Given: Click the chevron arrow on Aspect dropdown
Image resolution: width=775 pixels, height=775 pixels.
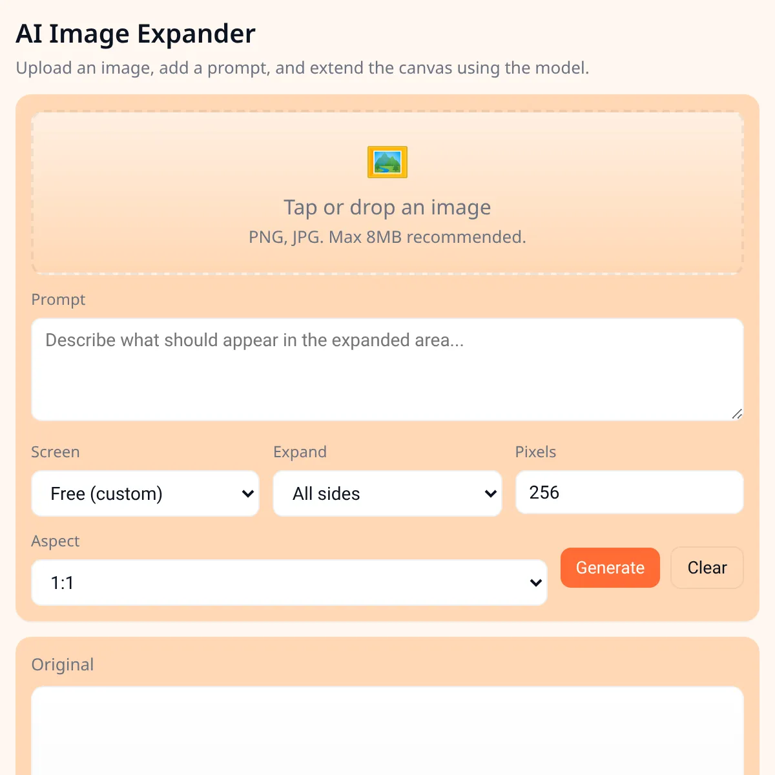Looking at the screenshot, I should [535, 583].
